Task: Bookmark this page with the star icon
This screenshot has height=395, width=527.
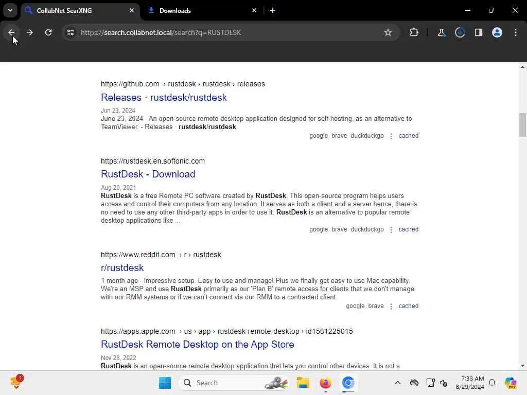Action: pyautogui.click(x=388, y=32)
